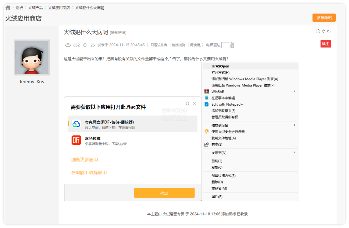349x228 pixels.
Task: Choose 复制文件地址(A) menu entry
Action: click(250, 138)
